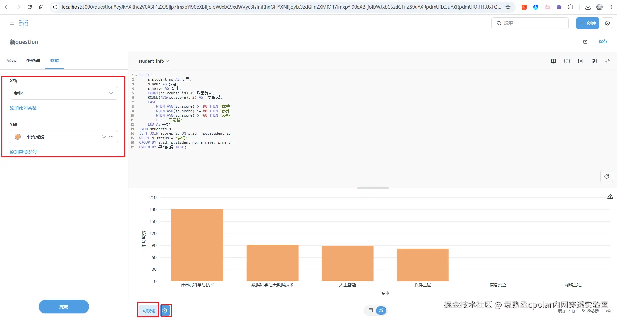The width and height of the screenshot is (617, 318).
Task: Open the SQL snippets brace icon
Action: [594, 61]
